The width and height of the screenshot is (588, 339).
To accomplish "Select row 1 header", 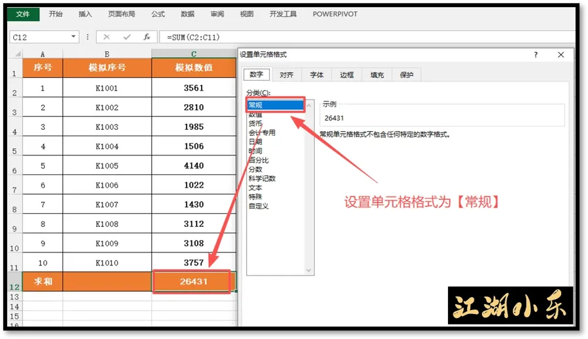I will [x=14, y=68].
